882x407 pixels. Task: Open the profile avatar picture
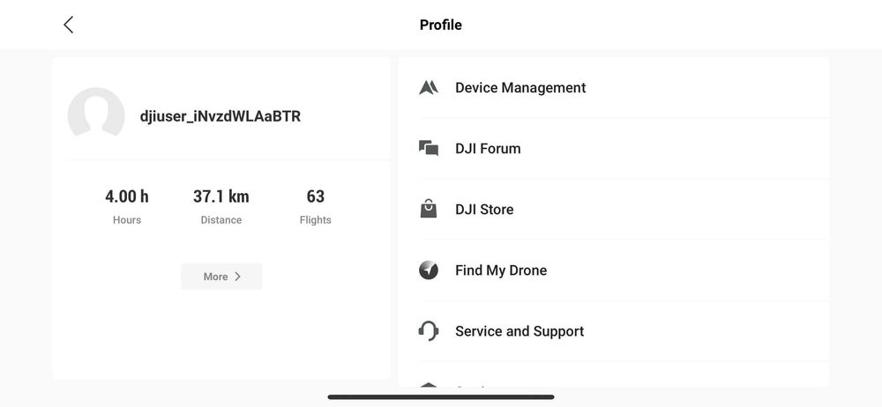(96, 113)
